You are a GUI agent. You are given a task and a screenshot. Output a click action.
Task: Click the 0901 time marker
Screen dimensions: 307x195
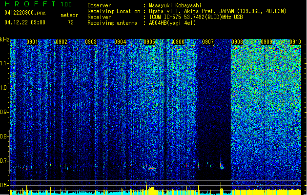32,42
